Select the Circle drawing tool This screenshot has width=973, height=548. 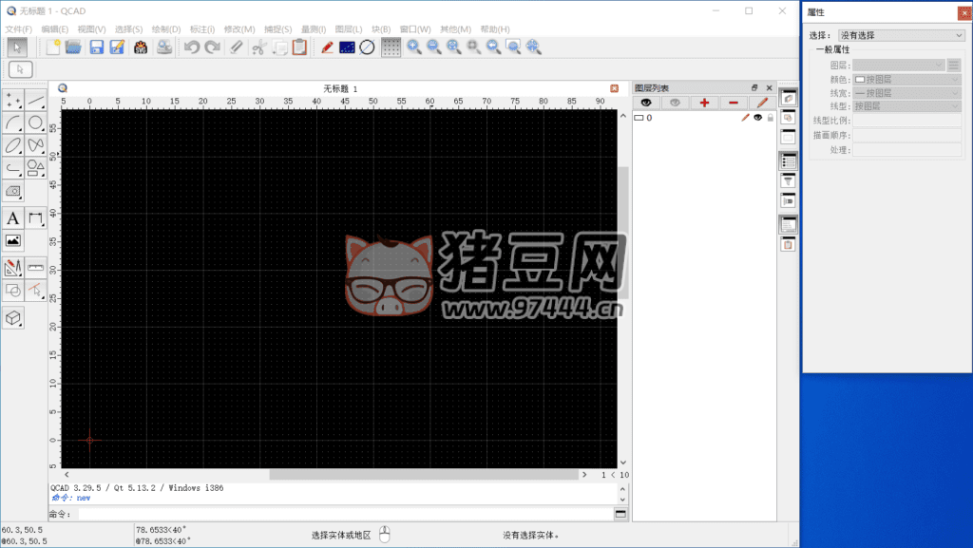[36, 123]
